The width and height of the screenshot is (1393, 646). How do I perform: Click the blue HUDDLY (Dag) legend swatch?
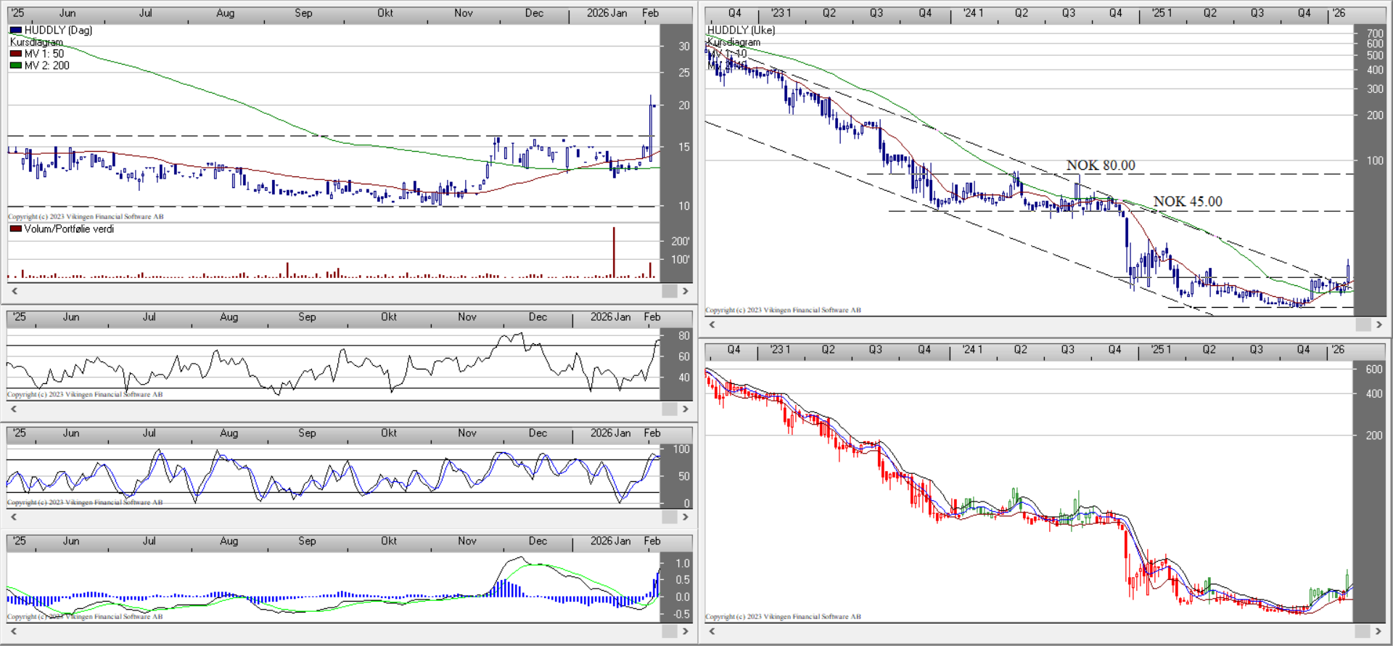click(15, 30)
